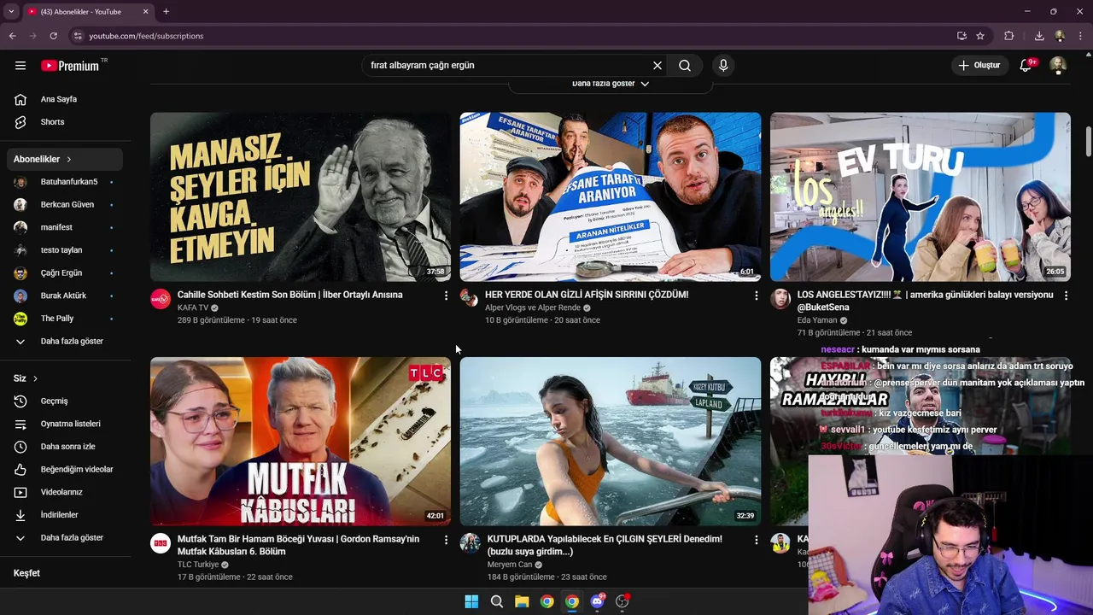Click the search magnifier button
Image resolution: width=1093 pixels, height=615 pixels.
coord(685,66)
